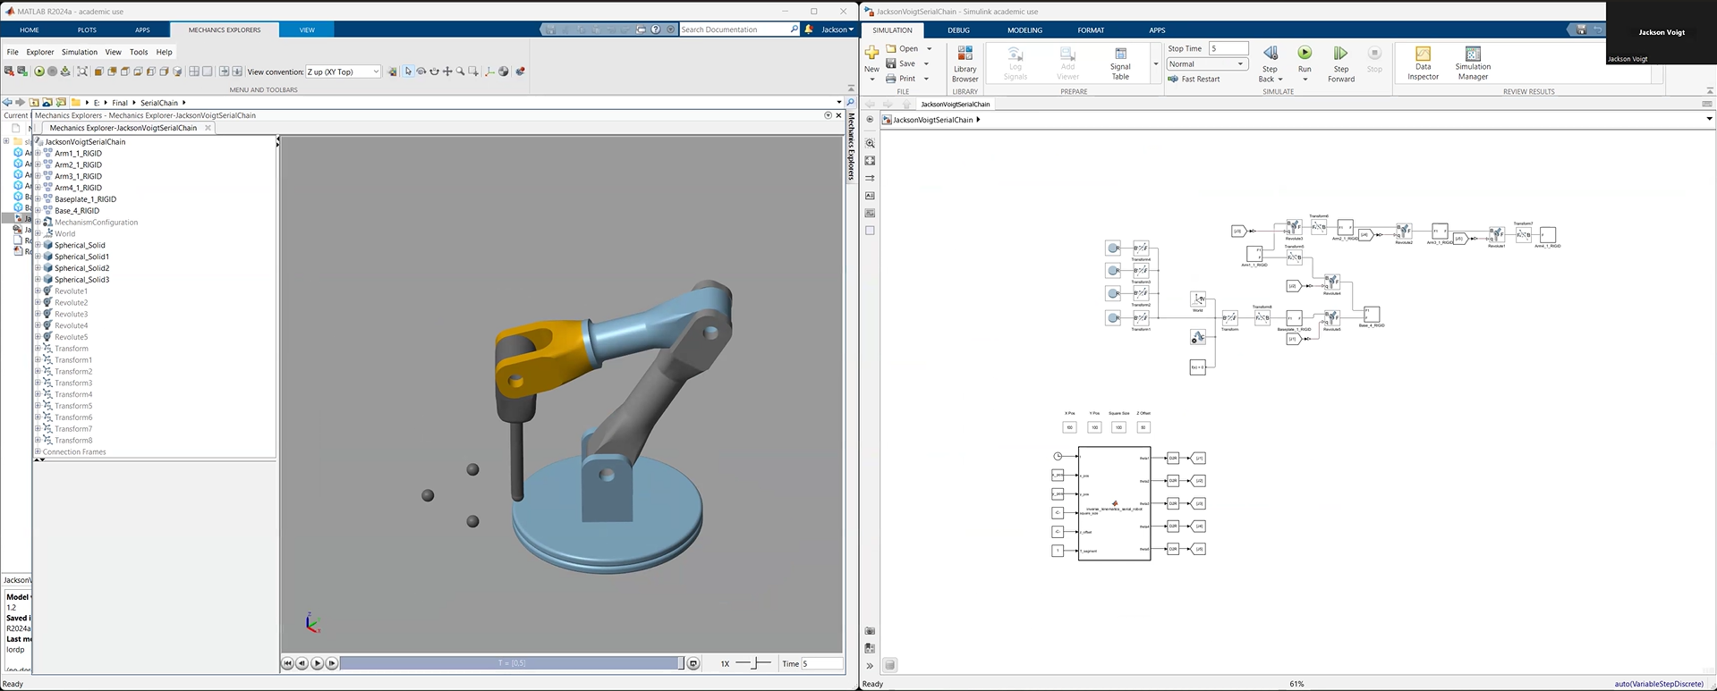Screen dimensions: 1717x691
Task: Open the Data Inspector
Action: point(1423,63)
